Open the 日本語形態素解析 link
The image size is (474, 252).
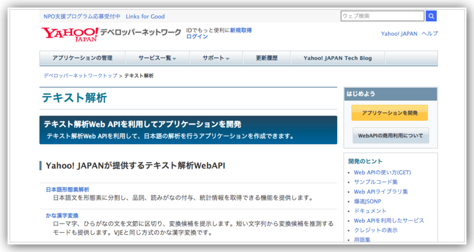click(68, 190)
